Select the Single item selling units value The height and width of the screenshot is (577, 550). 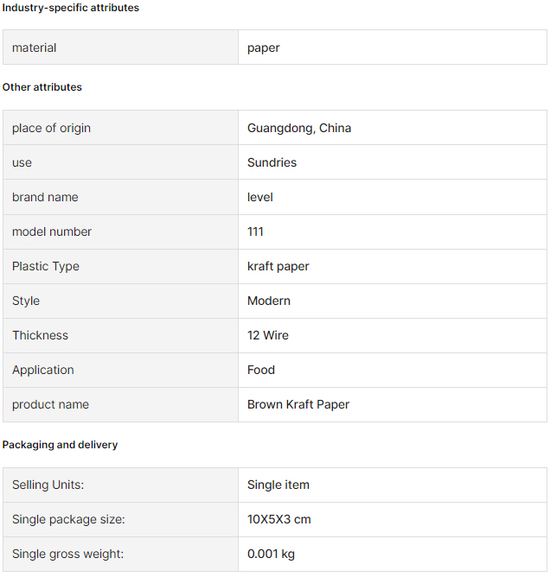coord(278,485)
